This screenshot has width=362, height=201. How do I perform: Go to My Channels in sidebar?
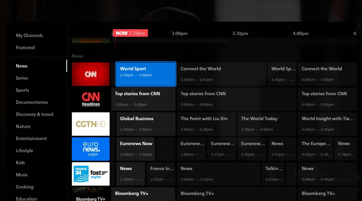[x=29, y=35]
